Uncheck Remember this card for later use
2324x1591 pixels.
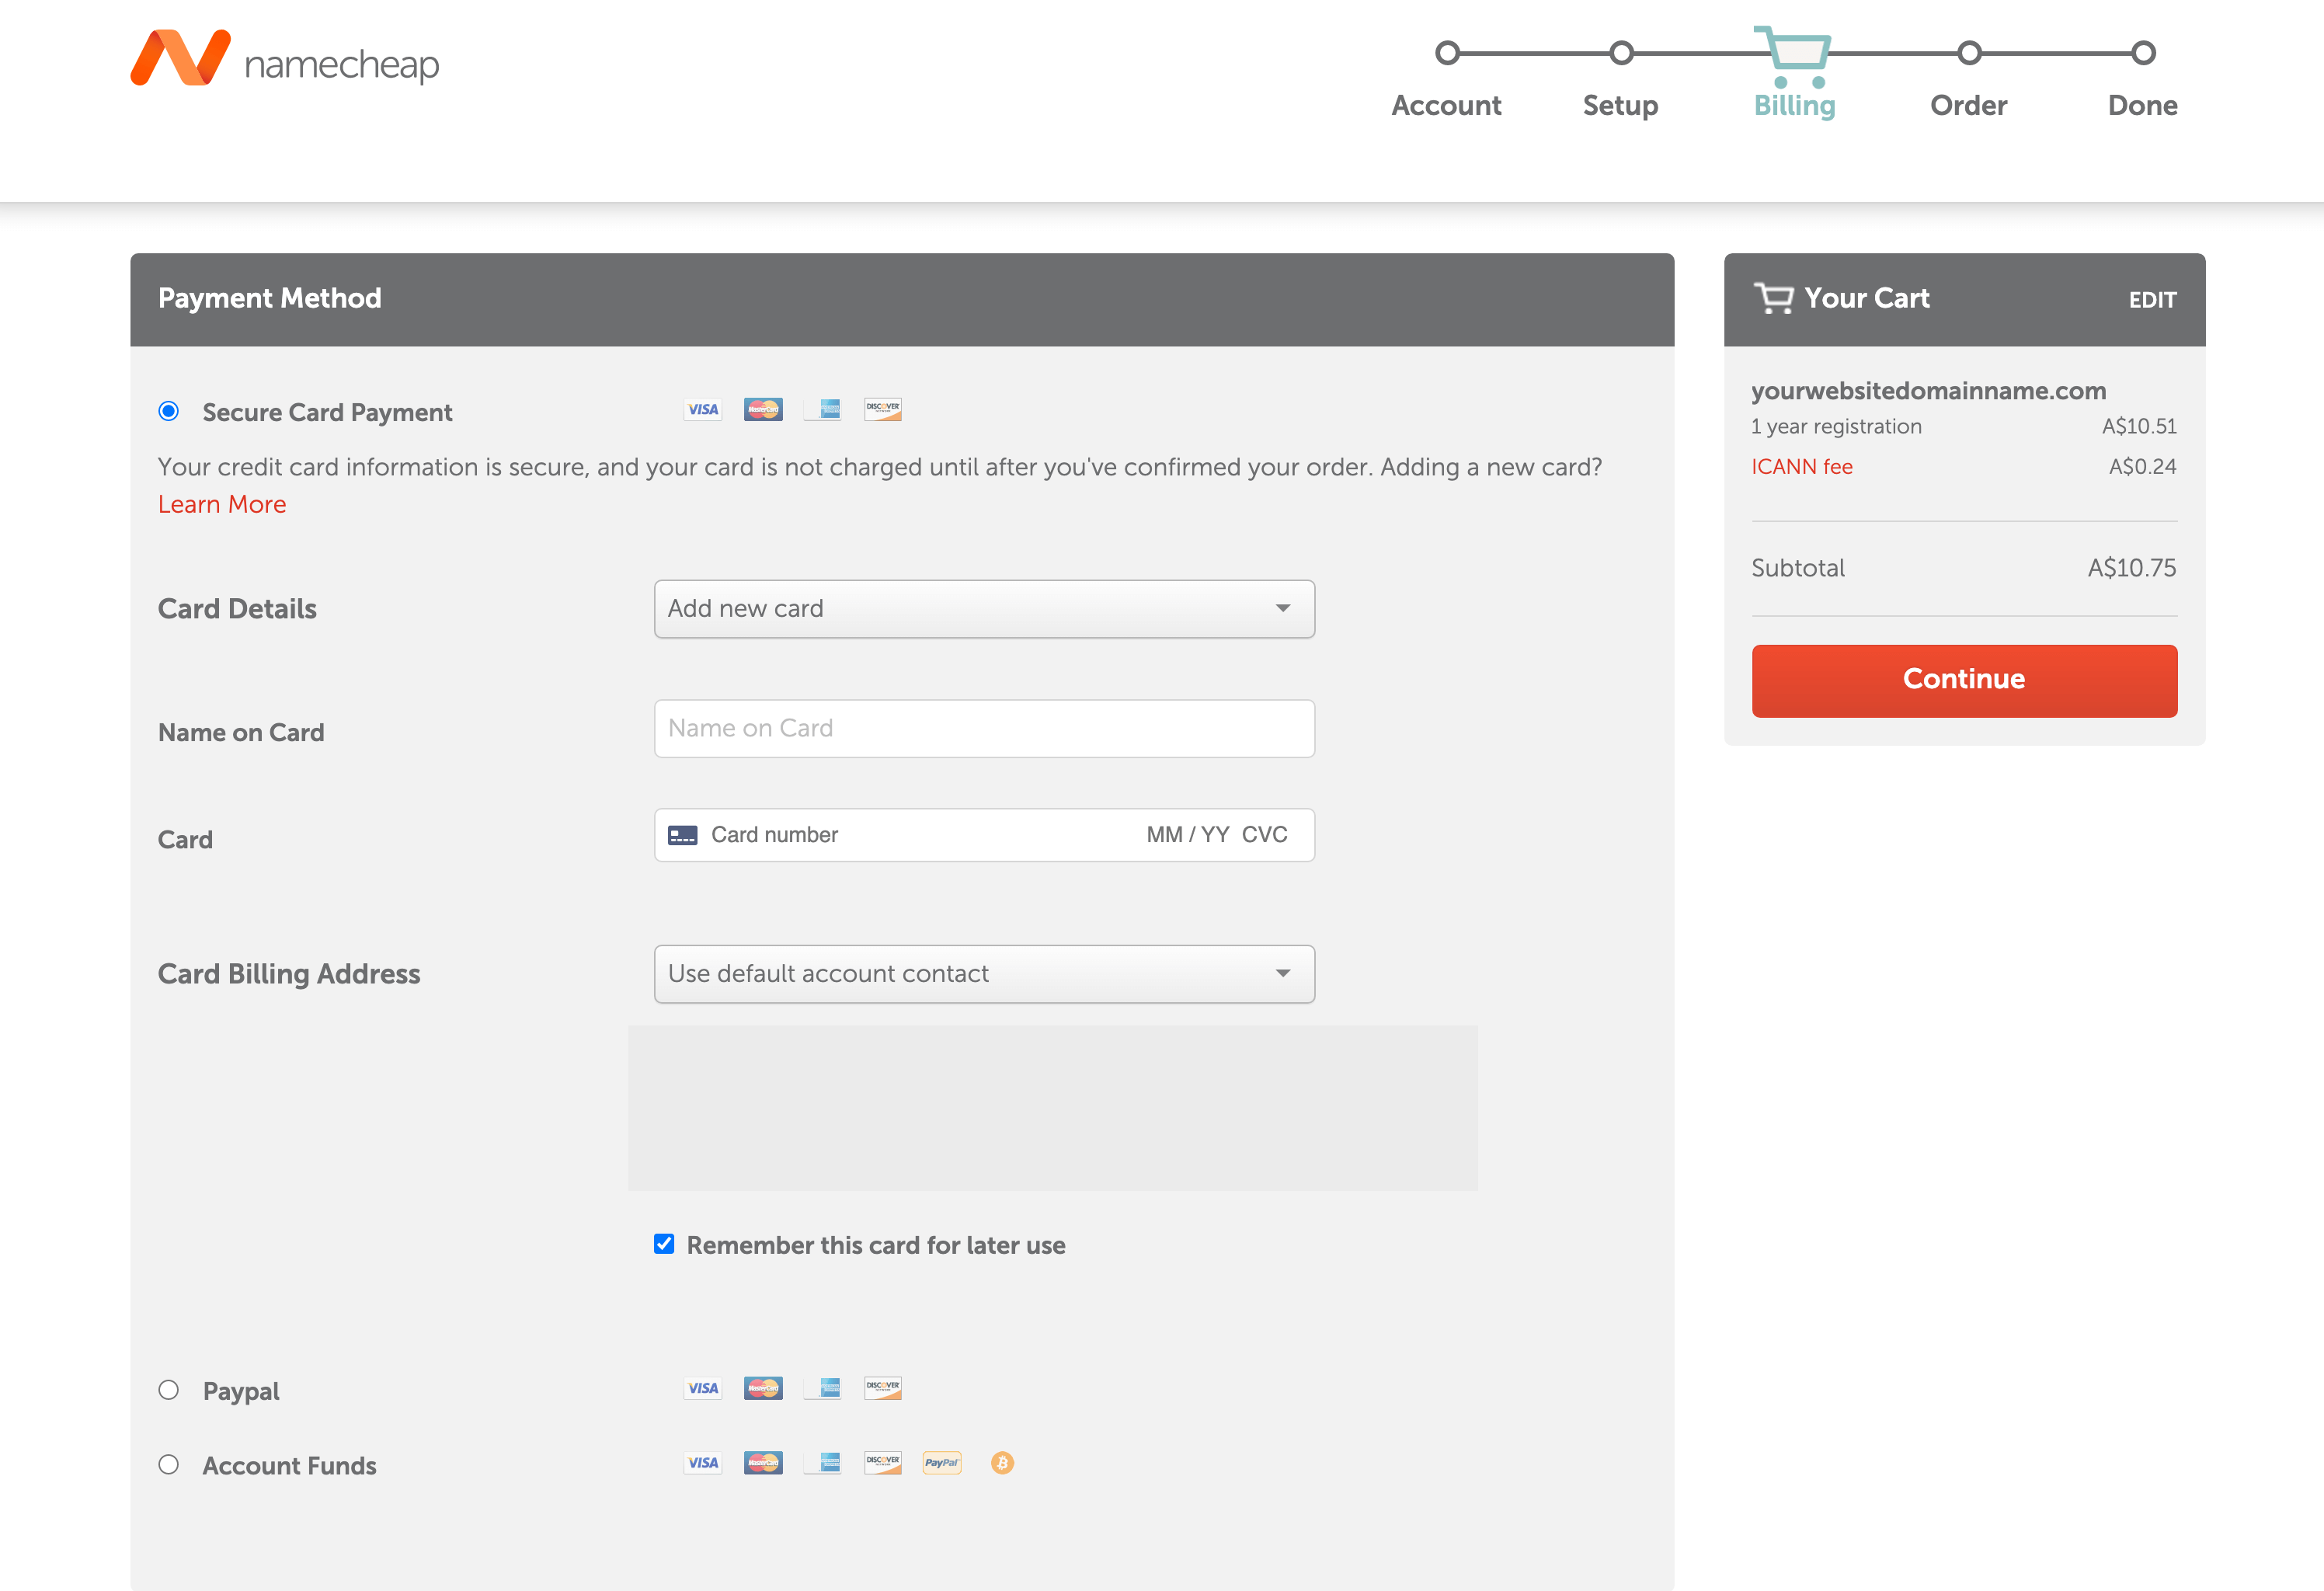[x=664, y=1244]
